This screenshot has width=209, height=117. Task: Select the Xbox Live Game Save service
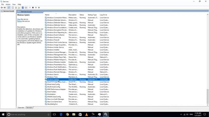click(x=77, y=102)
